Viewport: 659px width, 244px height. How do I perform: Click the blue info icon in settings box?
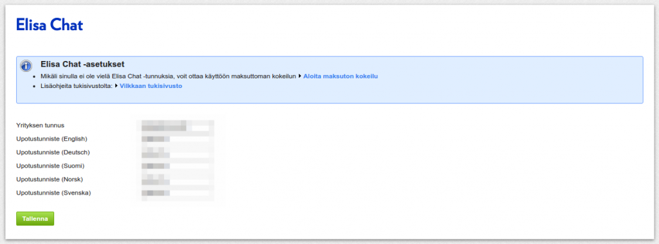click(x=26, y=66)
